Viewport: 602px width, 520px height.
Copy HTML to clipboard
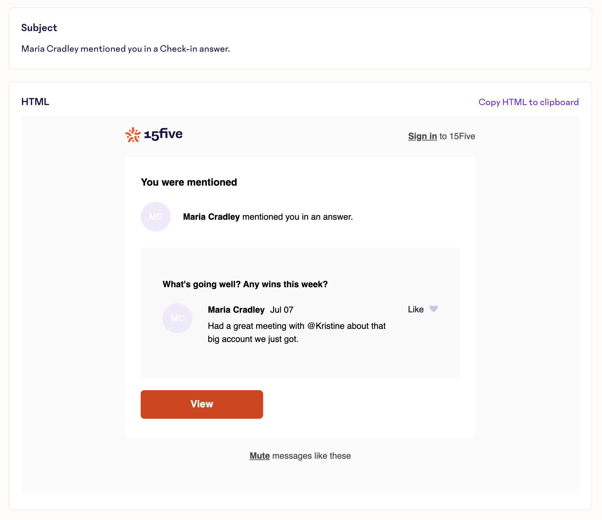529,102
